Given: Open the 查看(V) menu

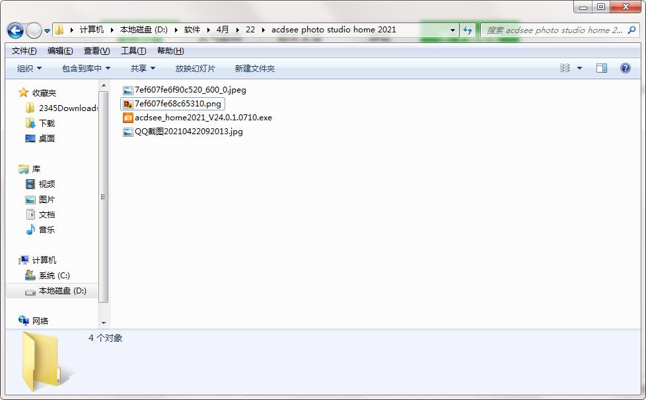Looking at the screenshot, I should [97, 51].
